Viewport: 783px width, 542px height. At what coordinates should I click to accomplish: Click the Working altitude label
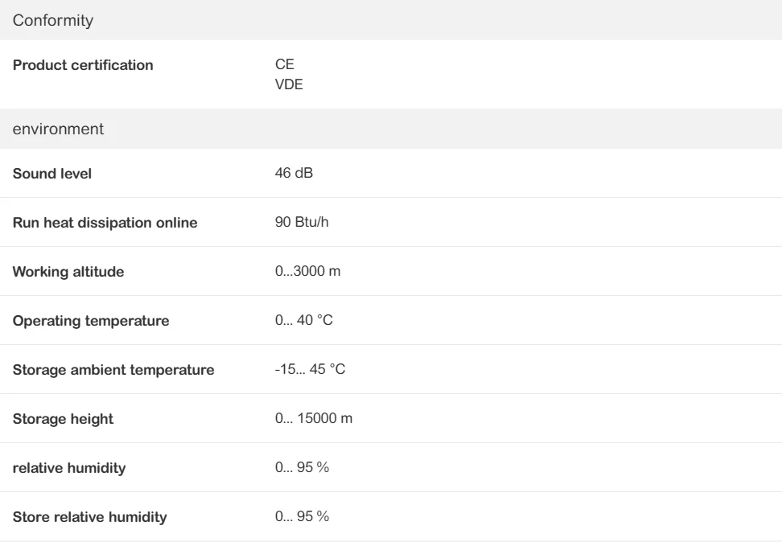coord(68,272)
